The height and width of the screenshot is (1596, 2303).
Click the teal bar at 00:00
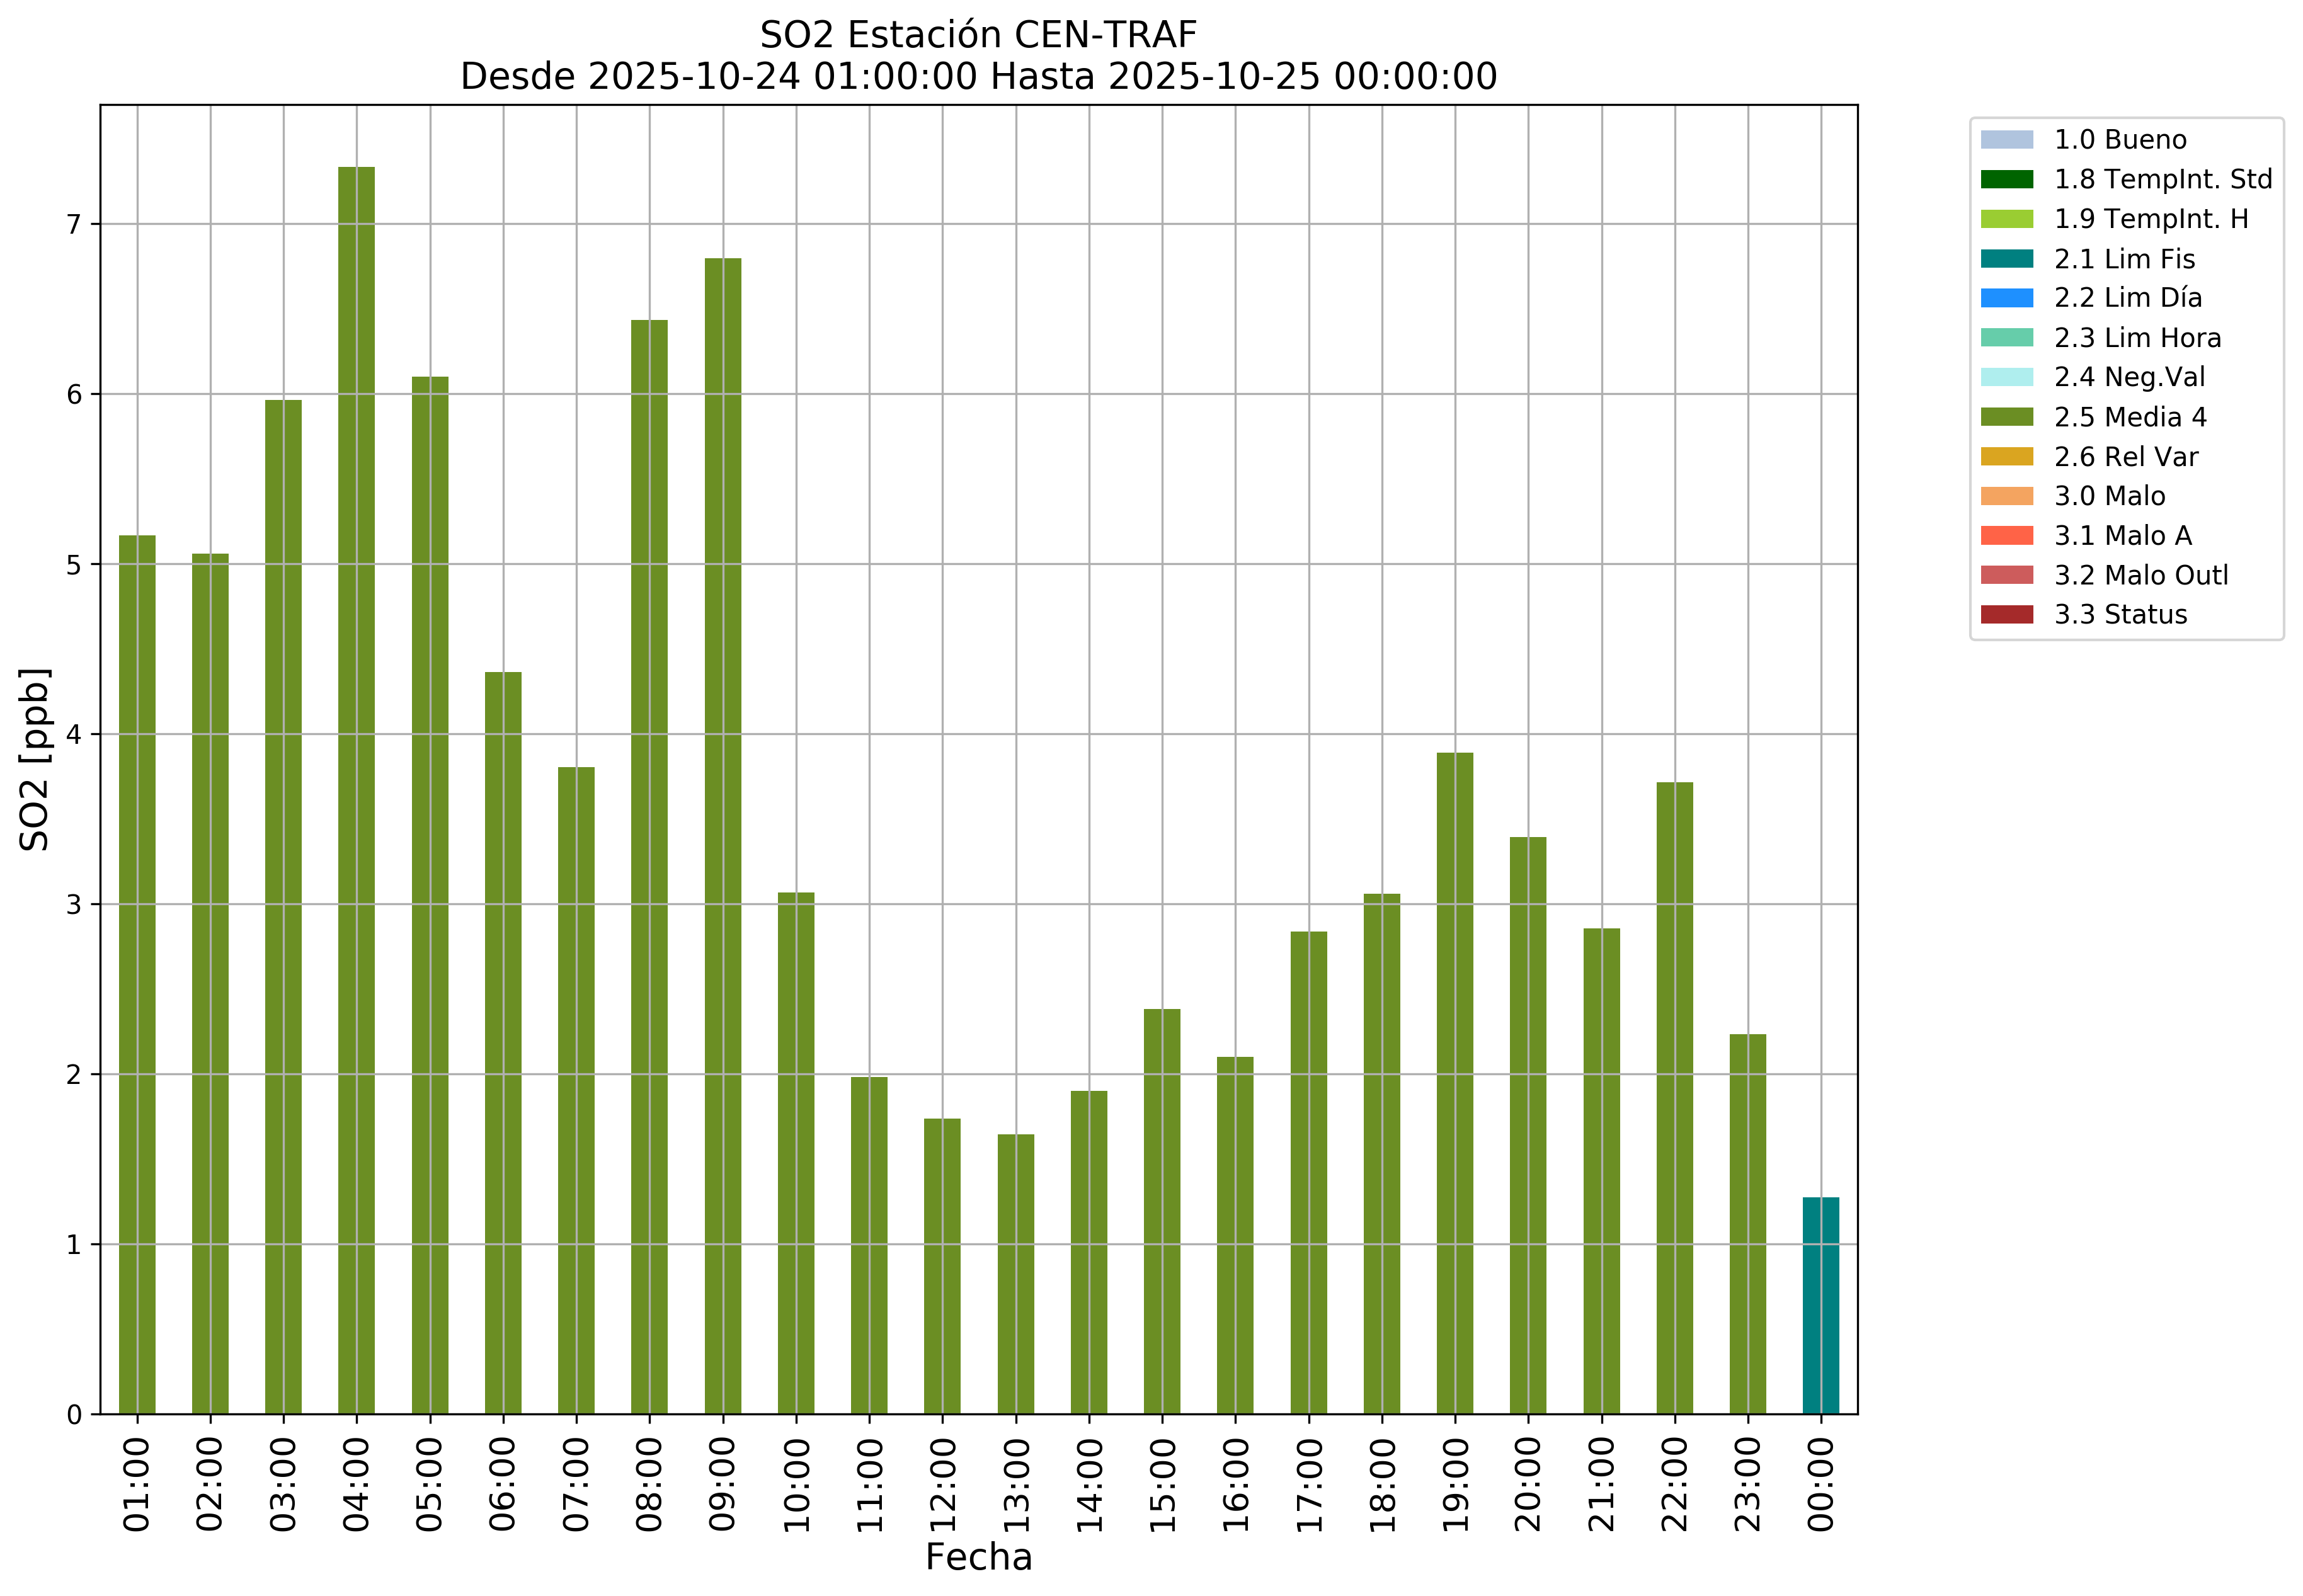point(1820,1305)
